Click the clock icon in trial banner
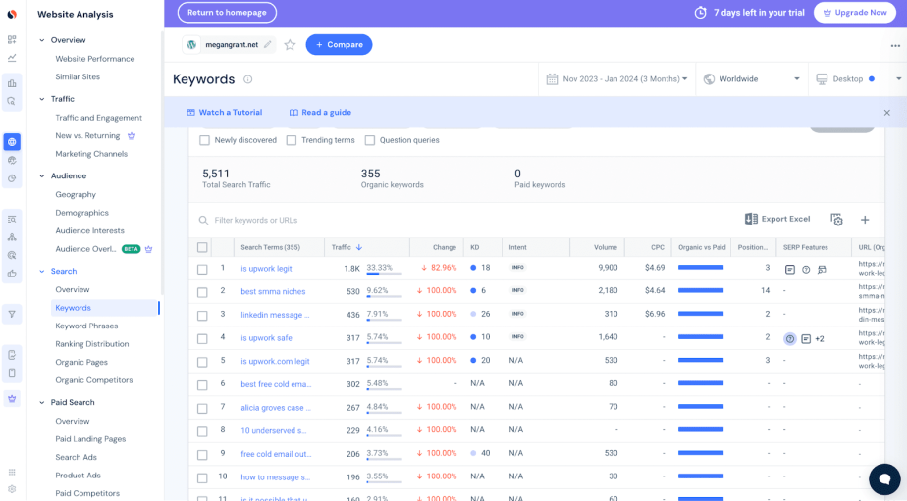The width and height of the screenshot is (907, 501). click(x=700, y=12)
